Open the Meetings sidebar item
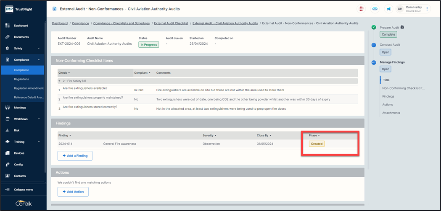This screenshot has width=441, height=211. click(x=20, y=108)
